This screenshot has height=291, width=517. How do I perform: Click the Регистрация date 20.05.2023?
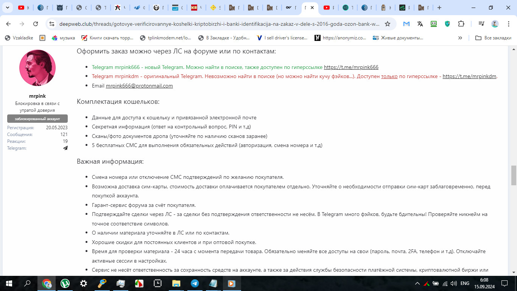point(57,128)
